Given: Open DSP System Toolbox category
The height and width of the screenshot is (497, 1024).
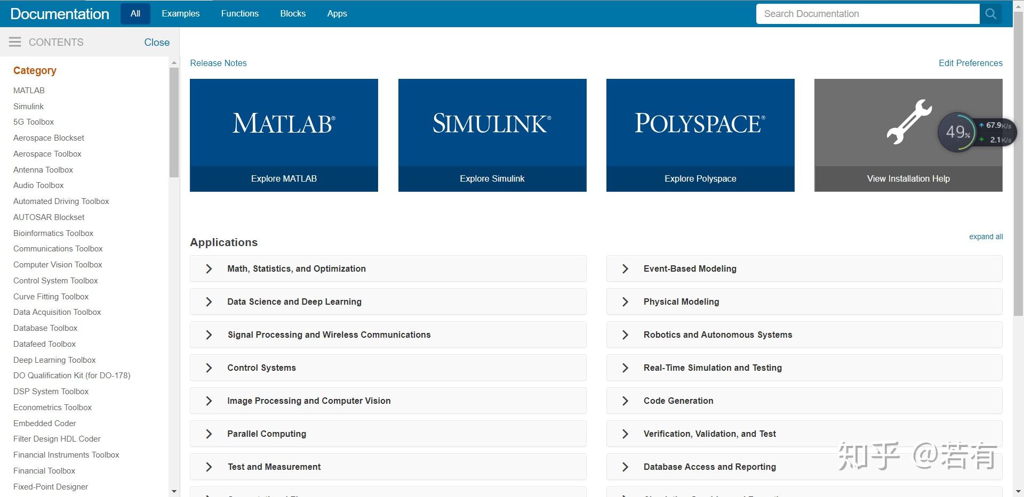Looking at the screenshot, I should 51,392.
